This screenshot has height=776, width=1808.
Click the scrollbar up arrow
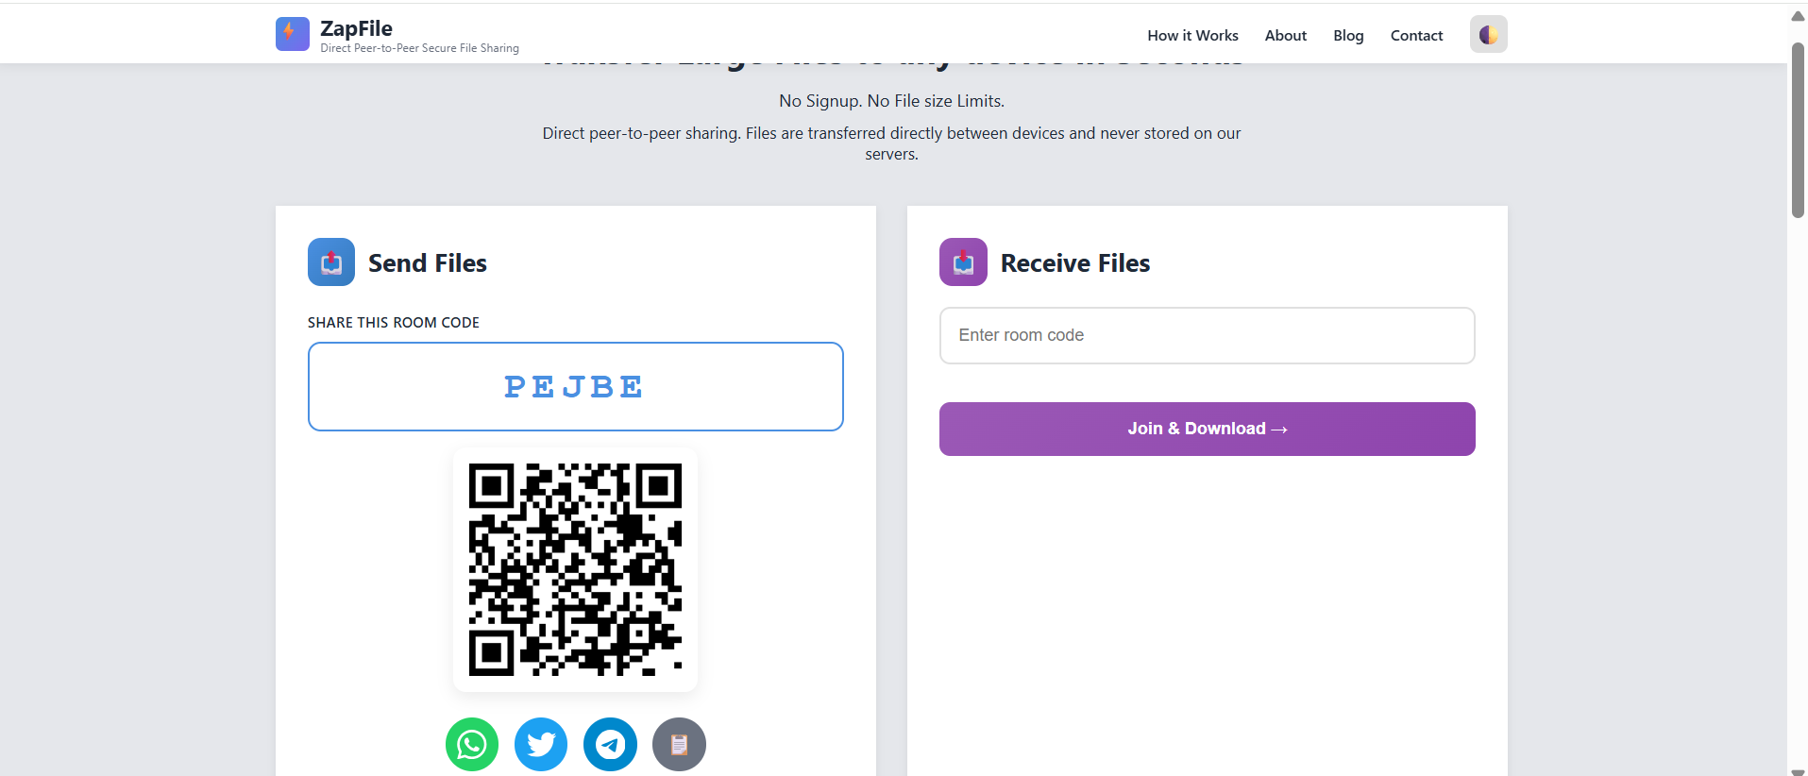coord(1798,16)
